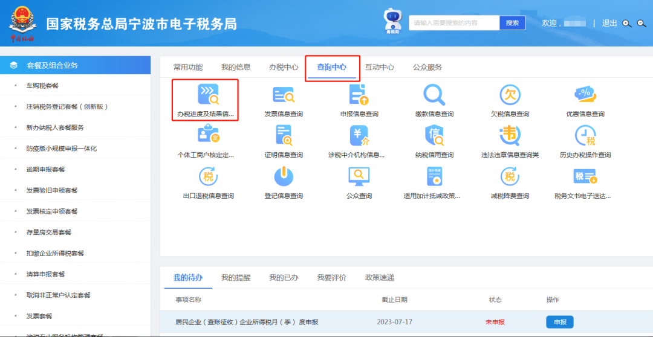
Task: Select 我的待办 tab
Action: [188, 277]
